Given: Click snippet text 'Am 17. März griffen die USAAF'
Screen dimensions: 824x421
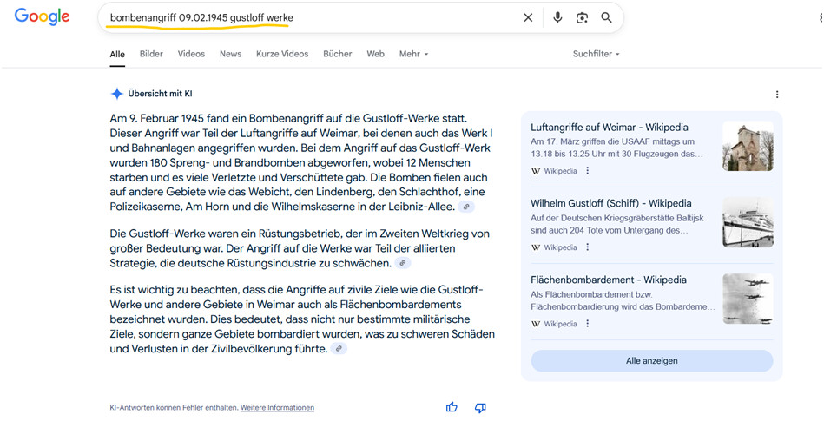Looking at the screenshot, I should pos(612,141).
